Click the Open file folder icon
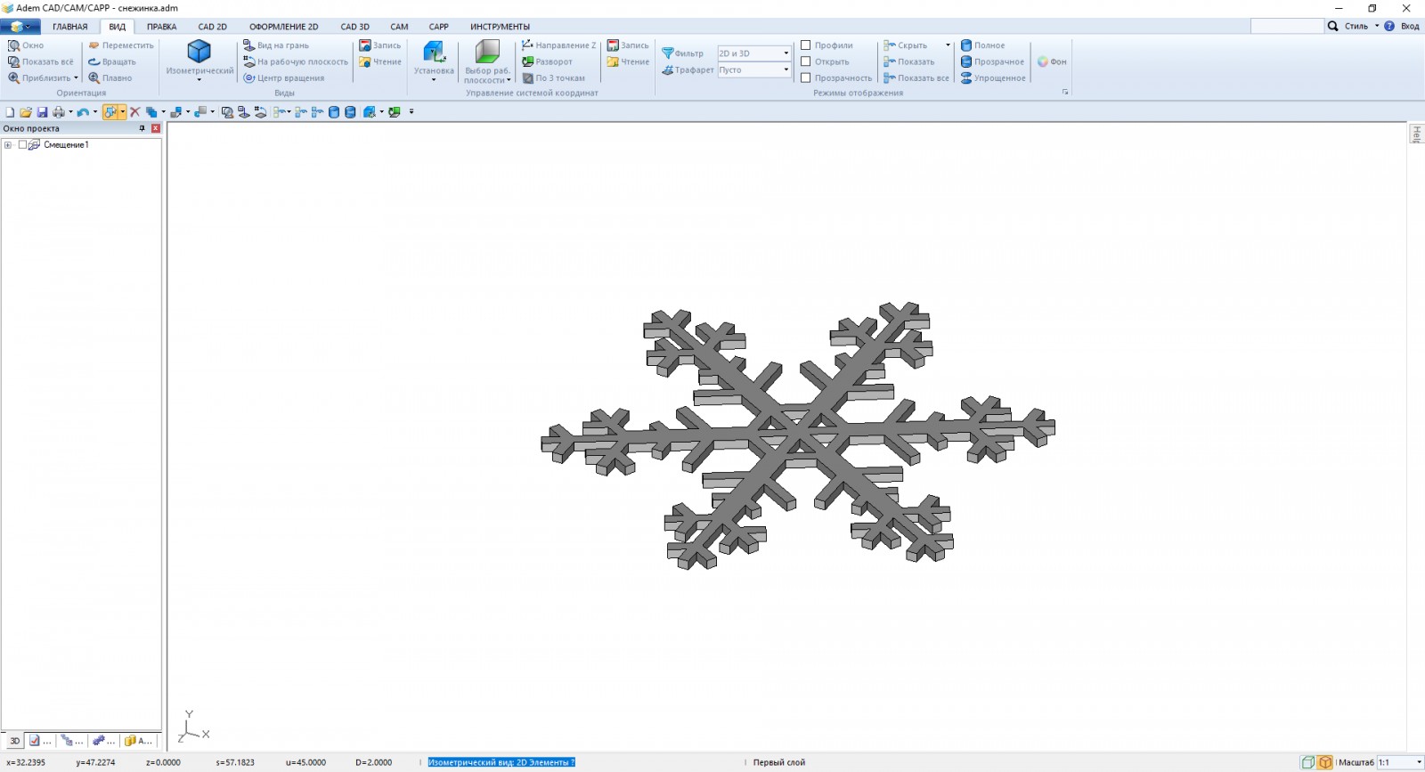1425x772 pixels. (26, 112)
